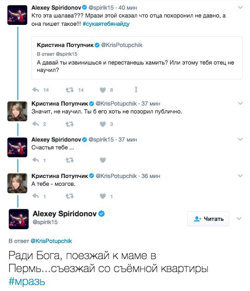
Task: Reply to the 'А тебе - мозгов' tweet
Action: (36, 196)
